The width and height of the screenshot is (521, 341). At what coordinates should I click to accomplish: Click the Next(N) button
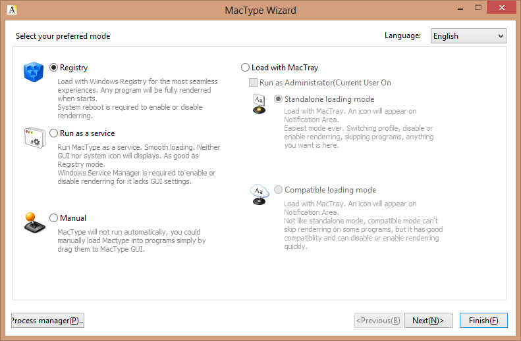(x=428, y=321)
